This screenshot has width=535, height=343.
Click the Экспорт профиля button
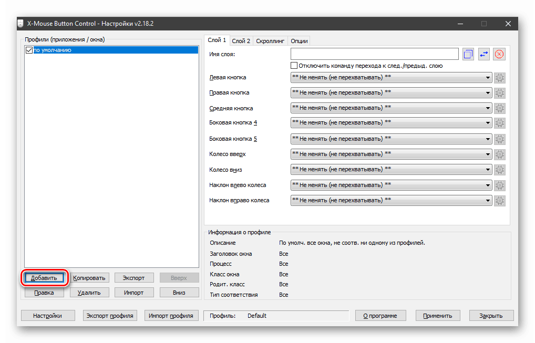coord(110,316)
